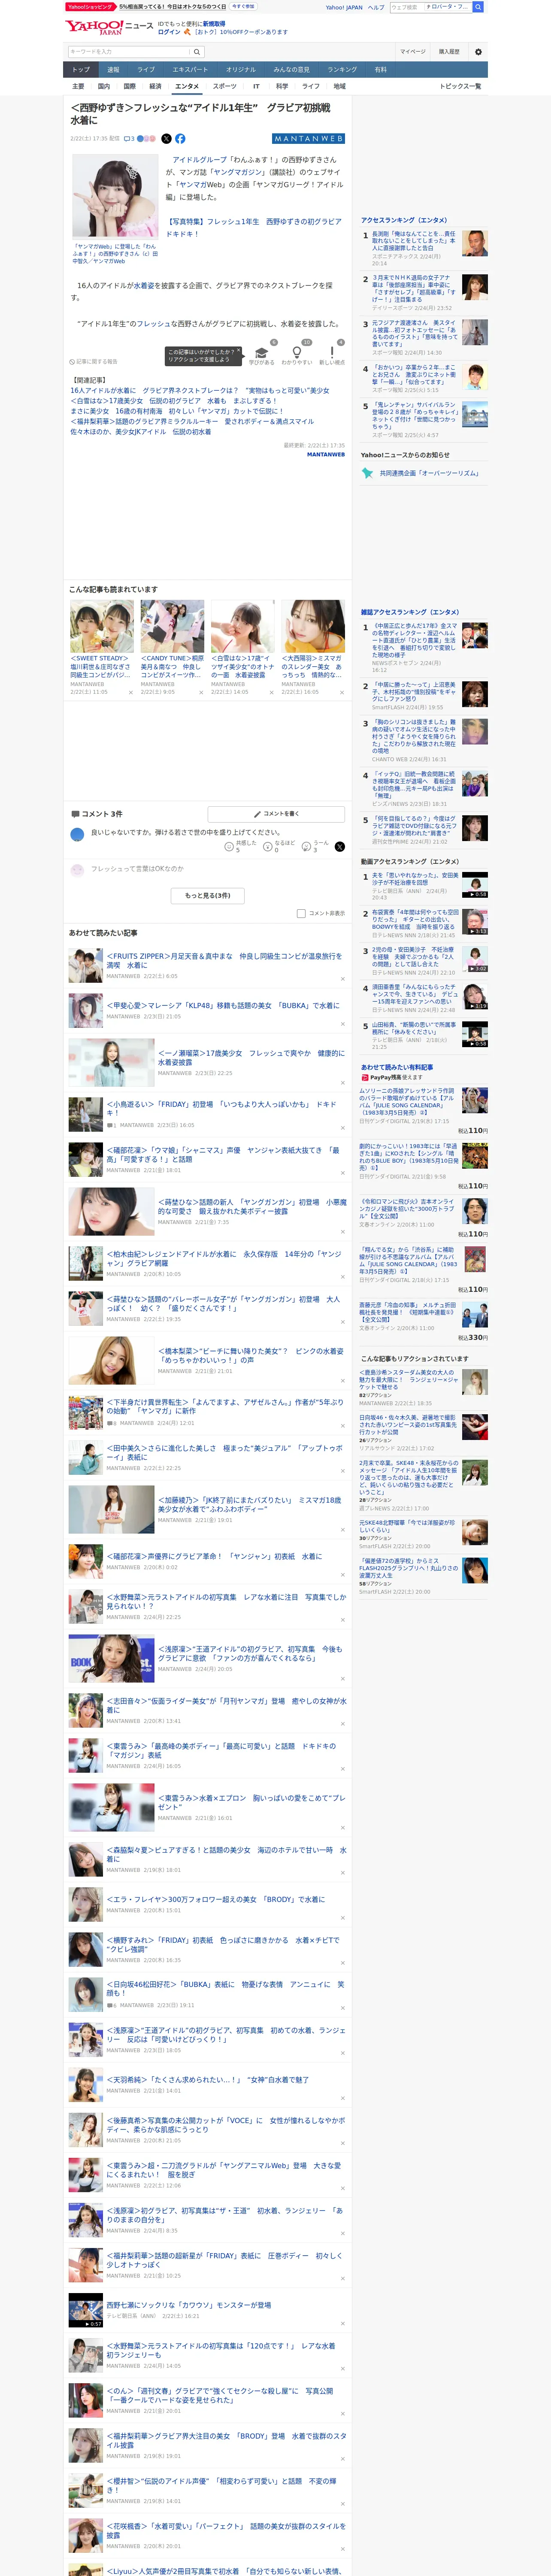React with the 新しい視点 exclamation icon
Viewport: 551px width, 2576px height.
[x=332, y=353]
